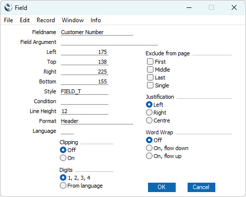Viewport: 246px width, 197px height.
Task: Confirm with the OK button
Action: 162,187
